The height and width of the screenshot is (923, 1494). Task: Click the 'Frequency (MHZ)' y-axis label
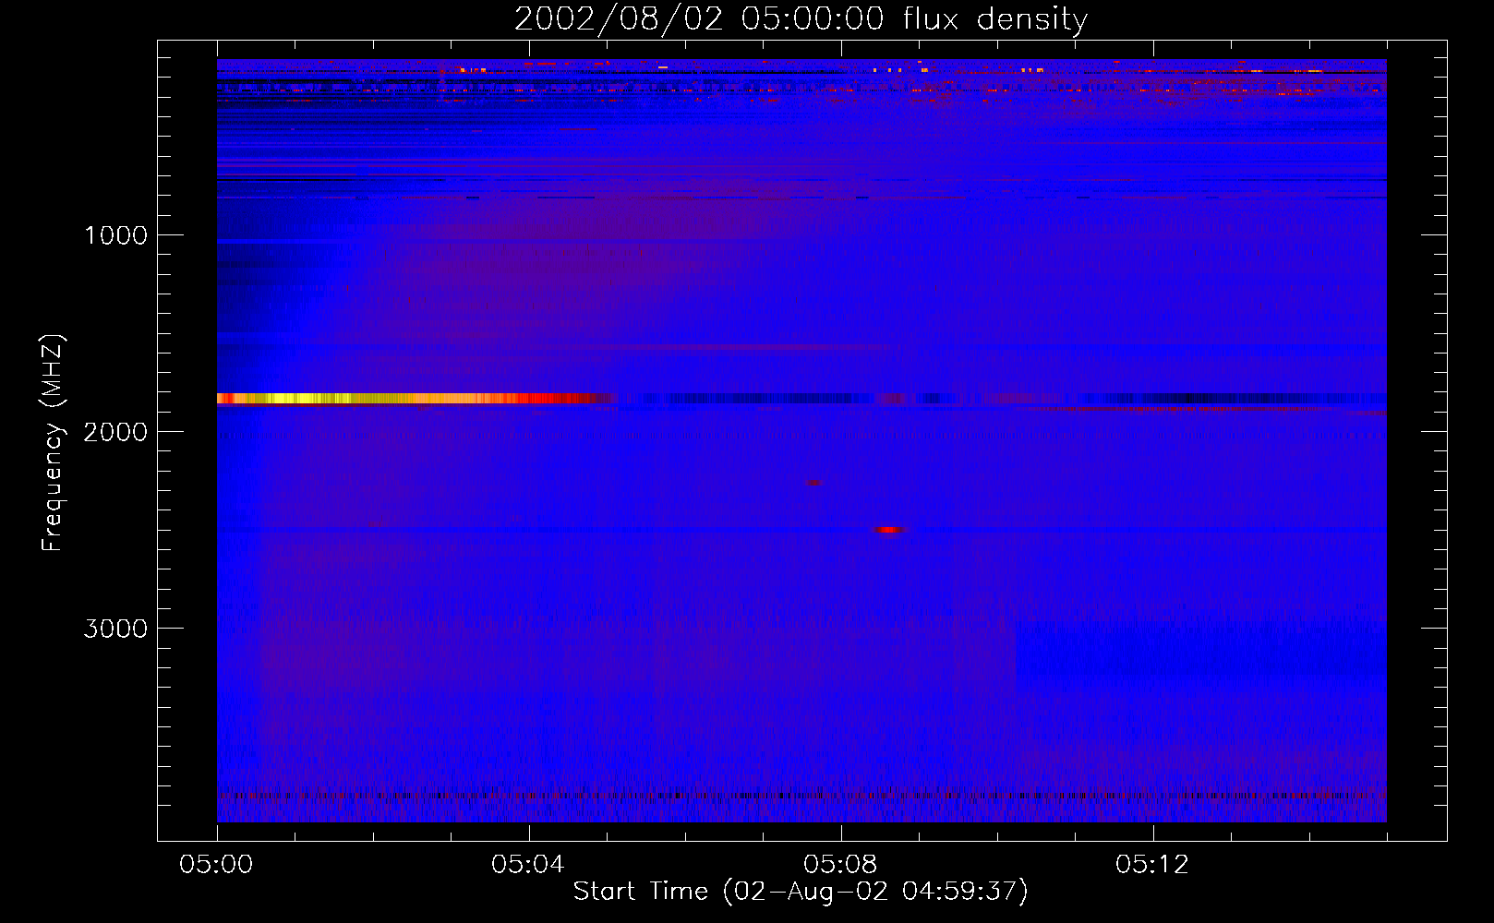[x=53, y=443]
